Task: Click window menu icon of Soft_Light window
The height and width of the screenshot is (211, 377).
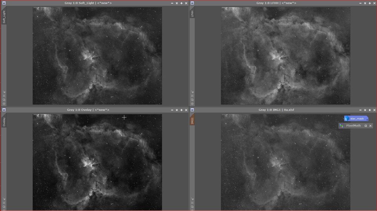Action: point(4,3)
